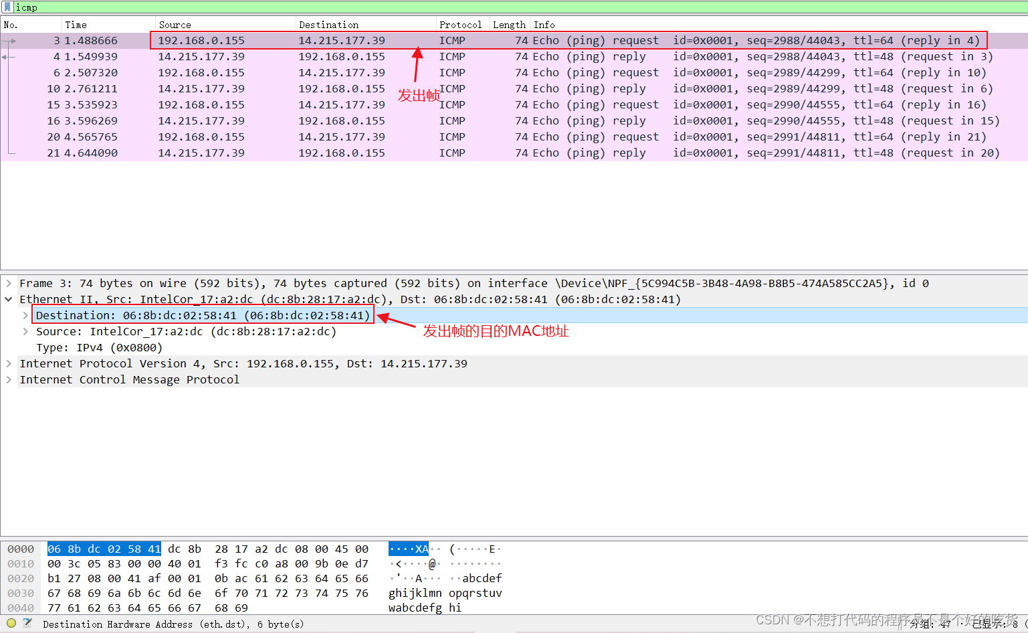
Task: Open capture file properties icon in status bar
Action: (x=27, y=623)
